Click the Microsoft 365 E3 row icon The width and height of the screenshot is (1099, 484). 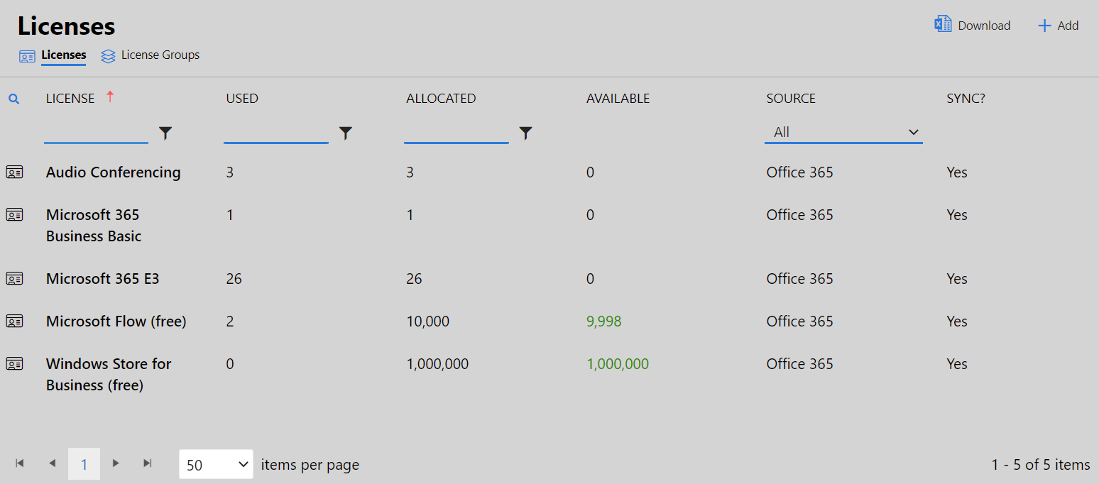pos(14,278)
